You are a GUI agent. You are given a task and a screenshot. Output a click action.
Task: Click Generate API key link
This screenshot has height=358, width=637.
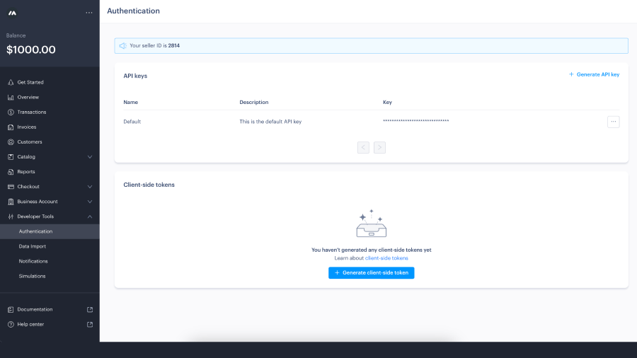tap(595, 74)
